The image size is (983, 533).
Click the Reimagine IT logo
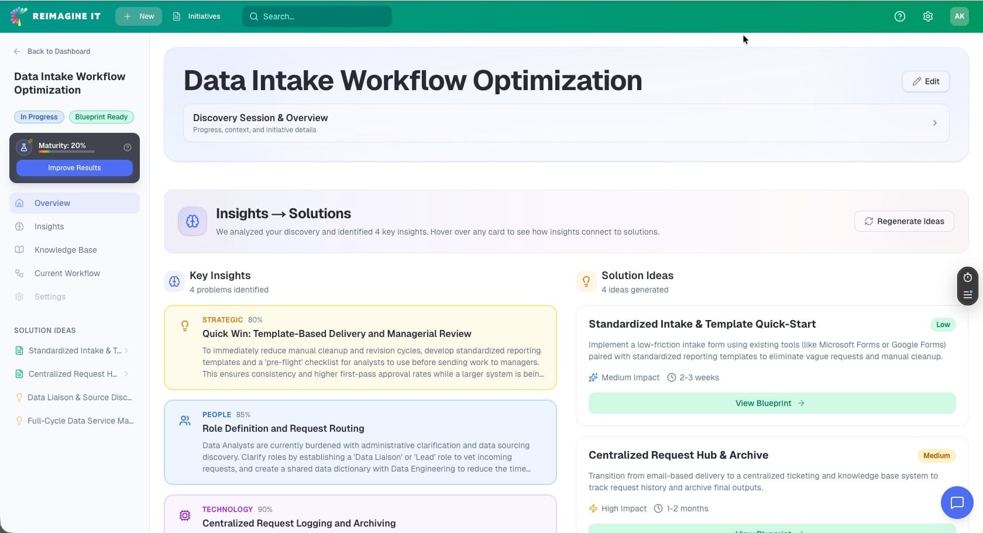tap(56, 16)
